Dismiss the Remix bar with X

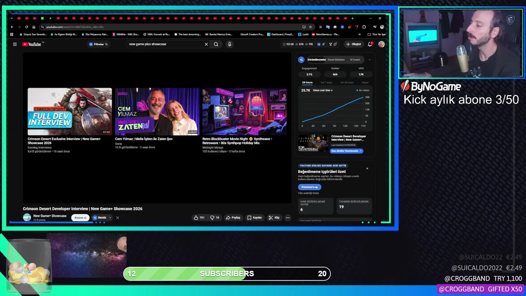pos(118,218)
